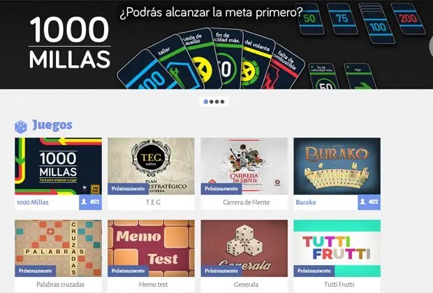Image resolution: width=433 pixels, height=293 pixels.
Task: Open the T.E.G game thumbnail
Action: coord(151,166)
